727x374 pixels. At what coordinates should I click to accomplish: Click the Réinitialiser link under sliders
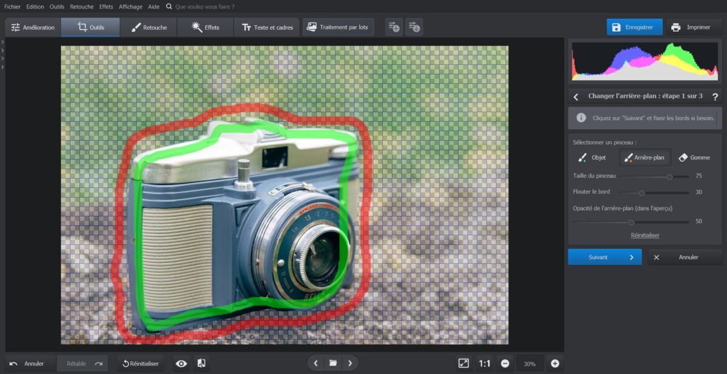645,235
